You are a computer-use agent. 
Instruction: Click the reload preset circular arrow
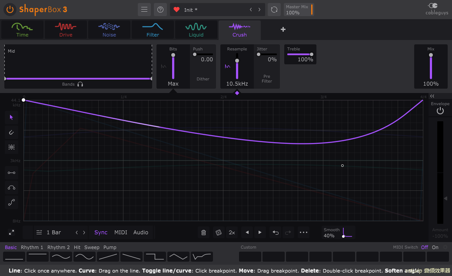(x=274, y=10)
